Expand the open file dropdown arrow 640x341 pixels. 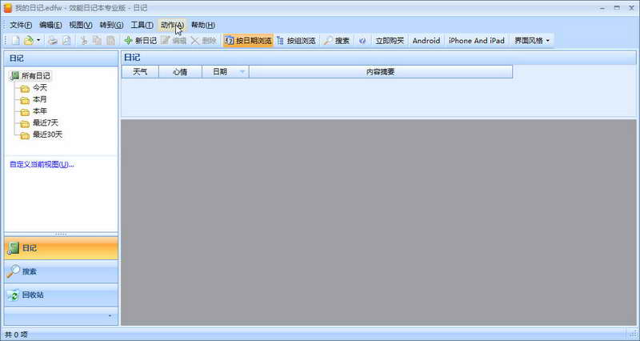(38, 41)
